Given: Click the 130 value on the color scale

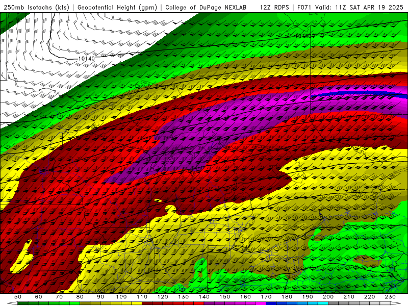Looking at the screenshot, I should tap(184, 297).
